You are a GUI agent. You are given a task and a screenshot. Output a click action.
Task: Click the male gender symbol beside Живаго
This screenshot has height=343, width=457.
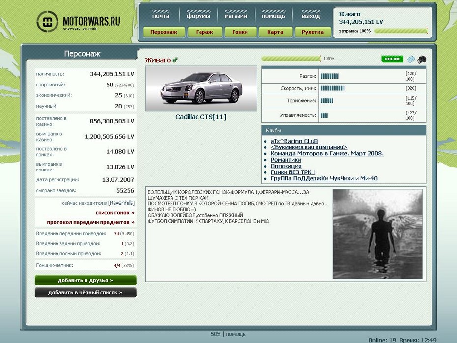[175, 60]
